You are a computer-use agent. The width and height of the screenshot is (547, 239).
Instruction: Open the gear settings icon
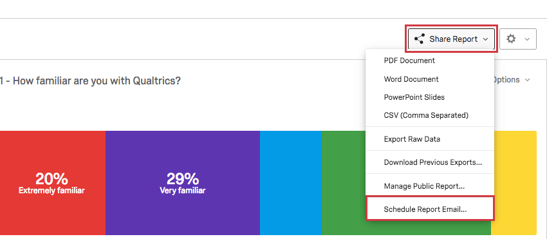pos(511,39)
